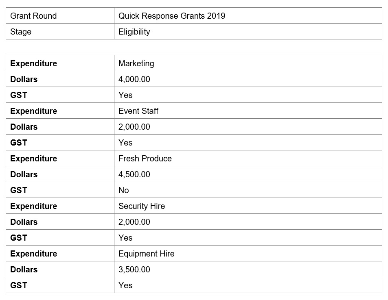Screen dimensions: 388x300
Task: Click the Dollars label beside 4,500.00
Action: [24, 174]
